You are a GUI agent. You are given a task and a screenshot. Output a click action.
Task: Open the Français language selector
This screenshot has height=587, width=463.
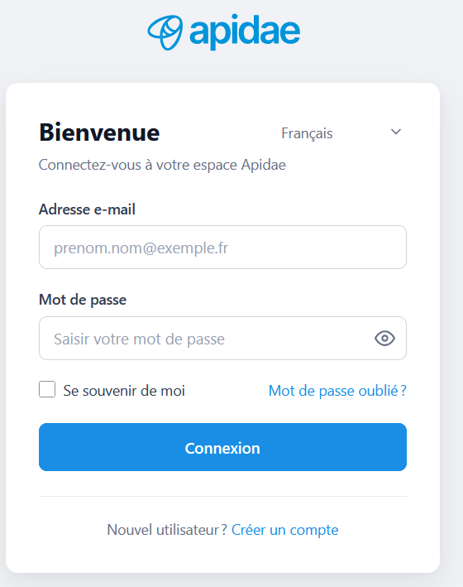[341, 132]
